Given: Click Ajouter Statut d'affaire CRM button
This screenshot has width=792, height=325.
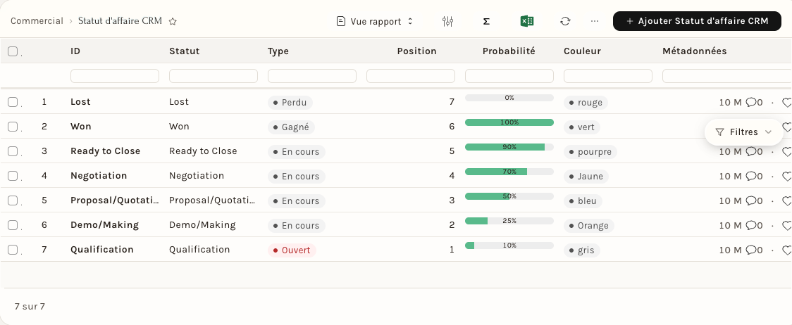Looking at the screenshot, I should (697, 21).
